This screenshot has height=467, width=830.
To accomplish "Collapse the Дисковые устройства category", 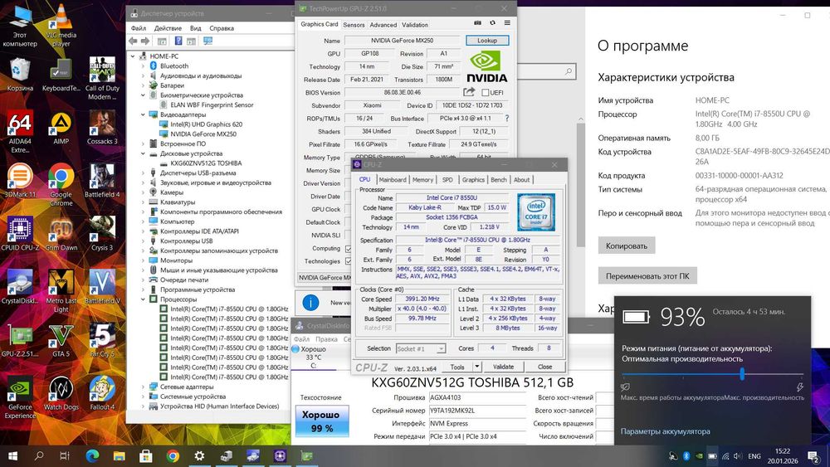I will 143,153.
